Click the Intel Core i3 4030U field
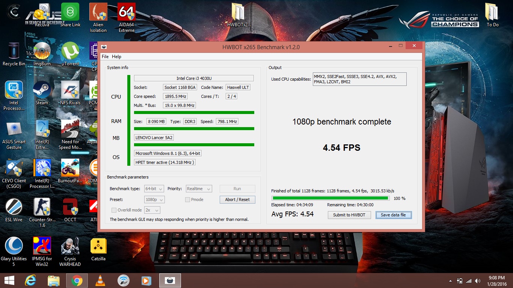This screenshot has height=288, width=513. pos(194,78)
